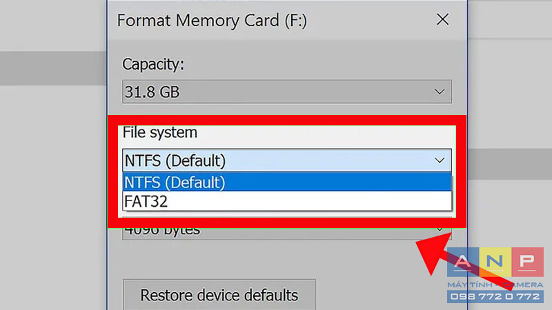Click the File system label
Viewport: 552px width, 310px height.
pyautogui.click(x=160, y=132)
